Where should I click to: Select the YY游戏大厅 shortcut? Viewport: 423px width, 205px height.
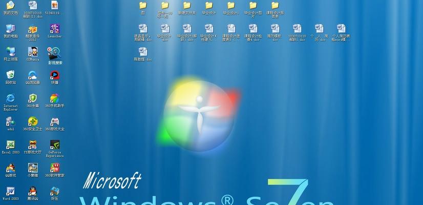tap(33, 147)
